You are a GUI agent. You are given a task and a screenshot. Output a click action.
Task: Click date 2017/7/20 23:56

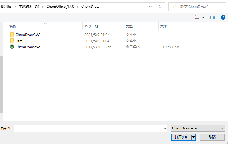tap(98, 47)
